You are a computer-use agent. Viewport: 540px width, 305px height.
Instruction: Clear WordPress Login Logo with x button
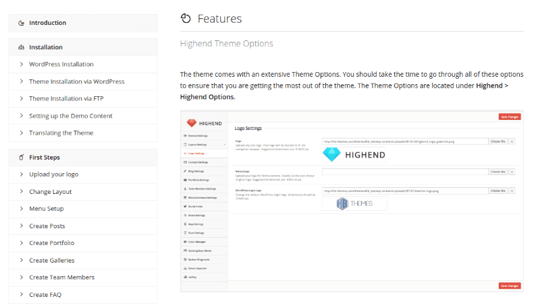[x=512, y=191]
